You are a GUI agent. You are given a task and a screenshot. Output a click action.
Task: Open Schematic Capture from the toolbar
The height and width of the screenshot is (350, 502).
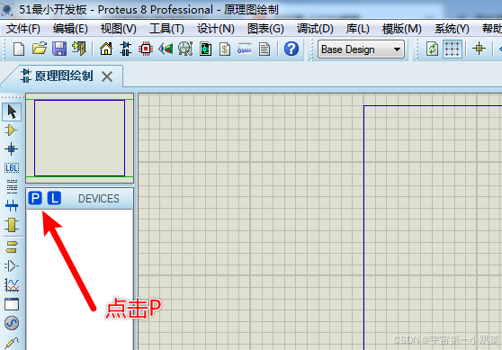click(126, 49)
